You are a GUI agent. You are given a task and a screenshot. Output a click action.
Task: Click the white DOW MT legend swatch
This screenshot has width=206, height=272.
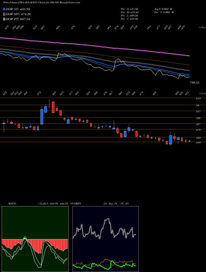(x=4, y=14)
